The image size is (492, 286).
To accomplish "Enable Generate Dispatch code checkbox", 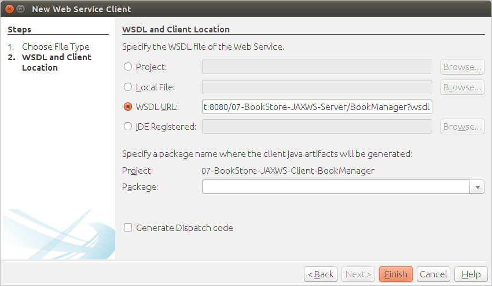I will 128,228.
